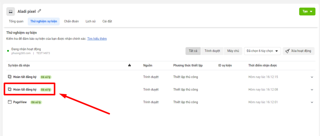The image size is (320, 136).
Task: Click the warning triangle column icon
Action: coord(129,65)
